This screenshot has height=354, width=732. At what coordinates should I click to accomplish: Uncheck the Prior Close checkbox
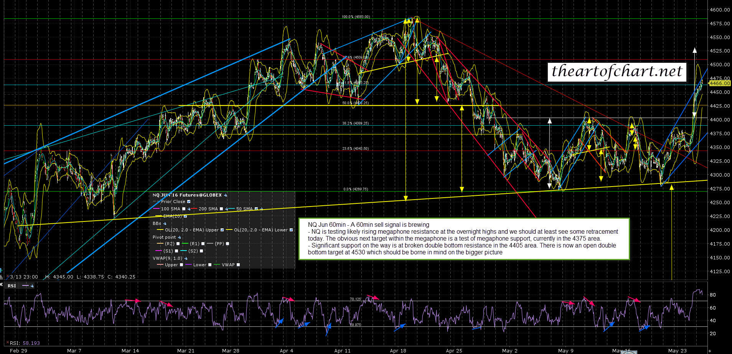tap(189, 202)
